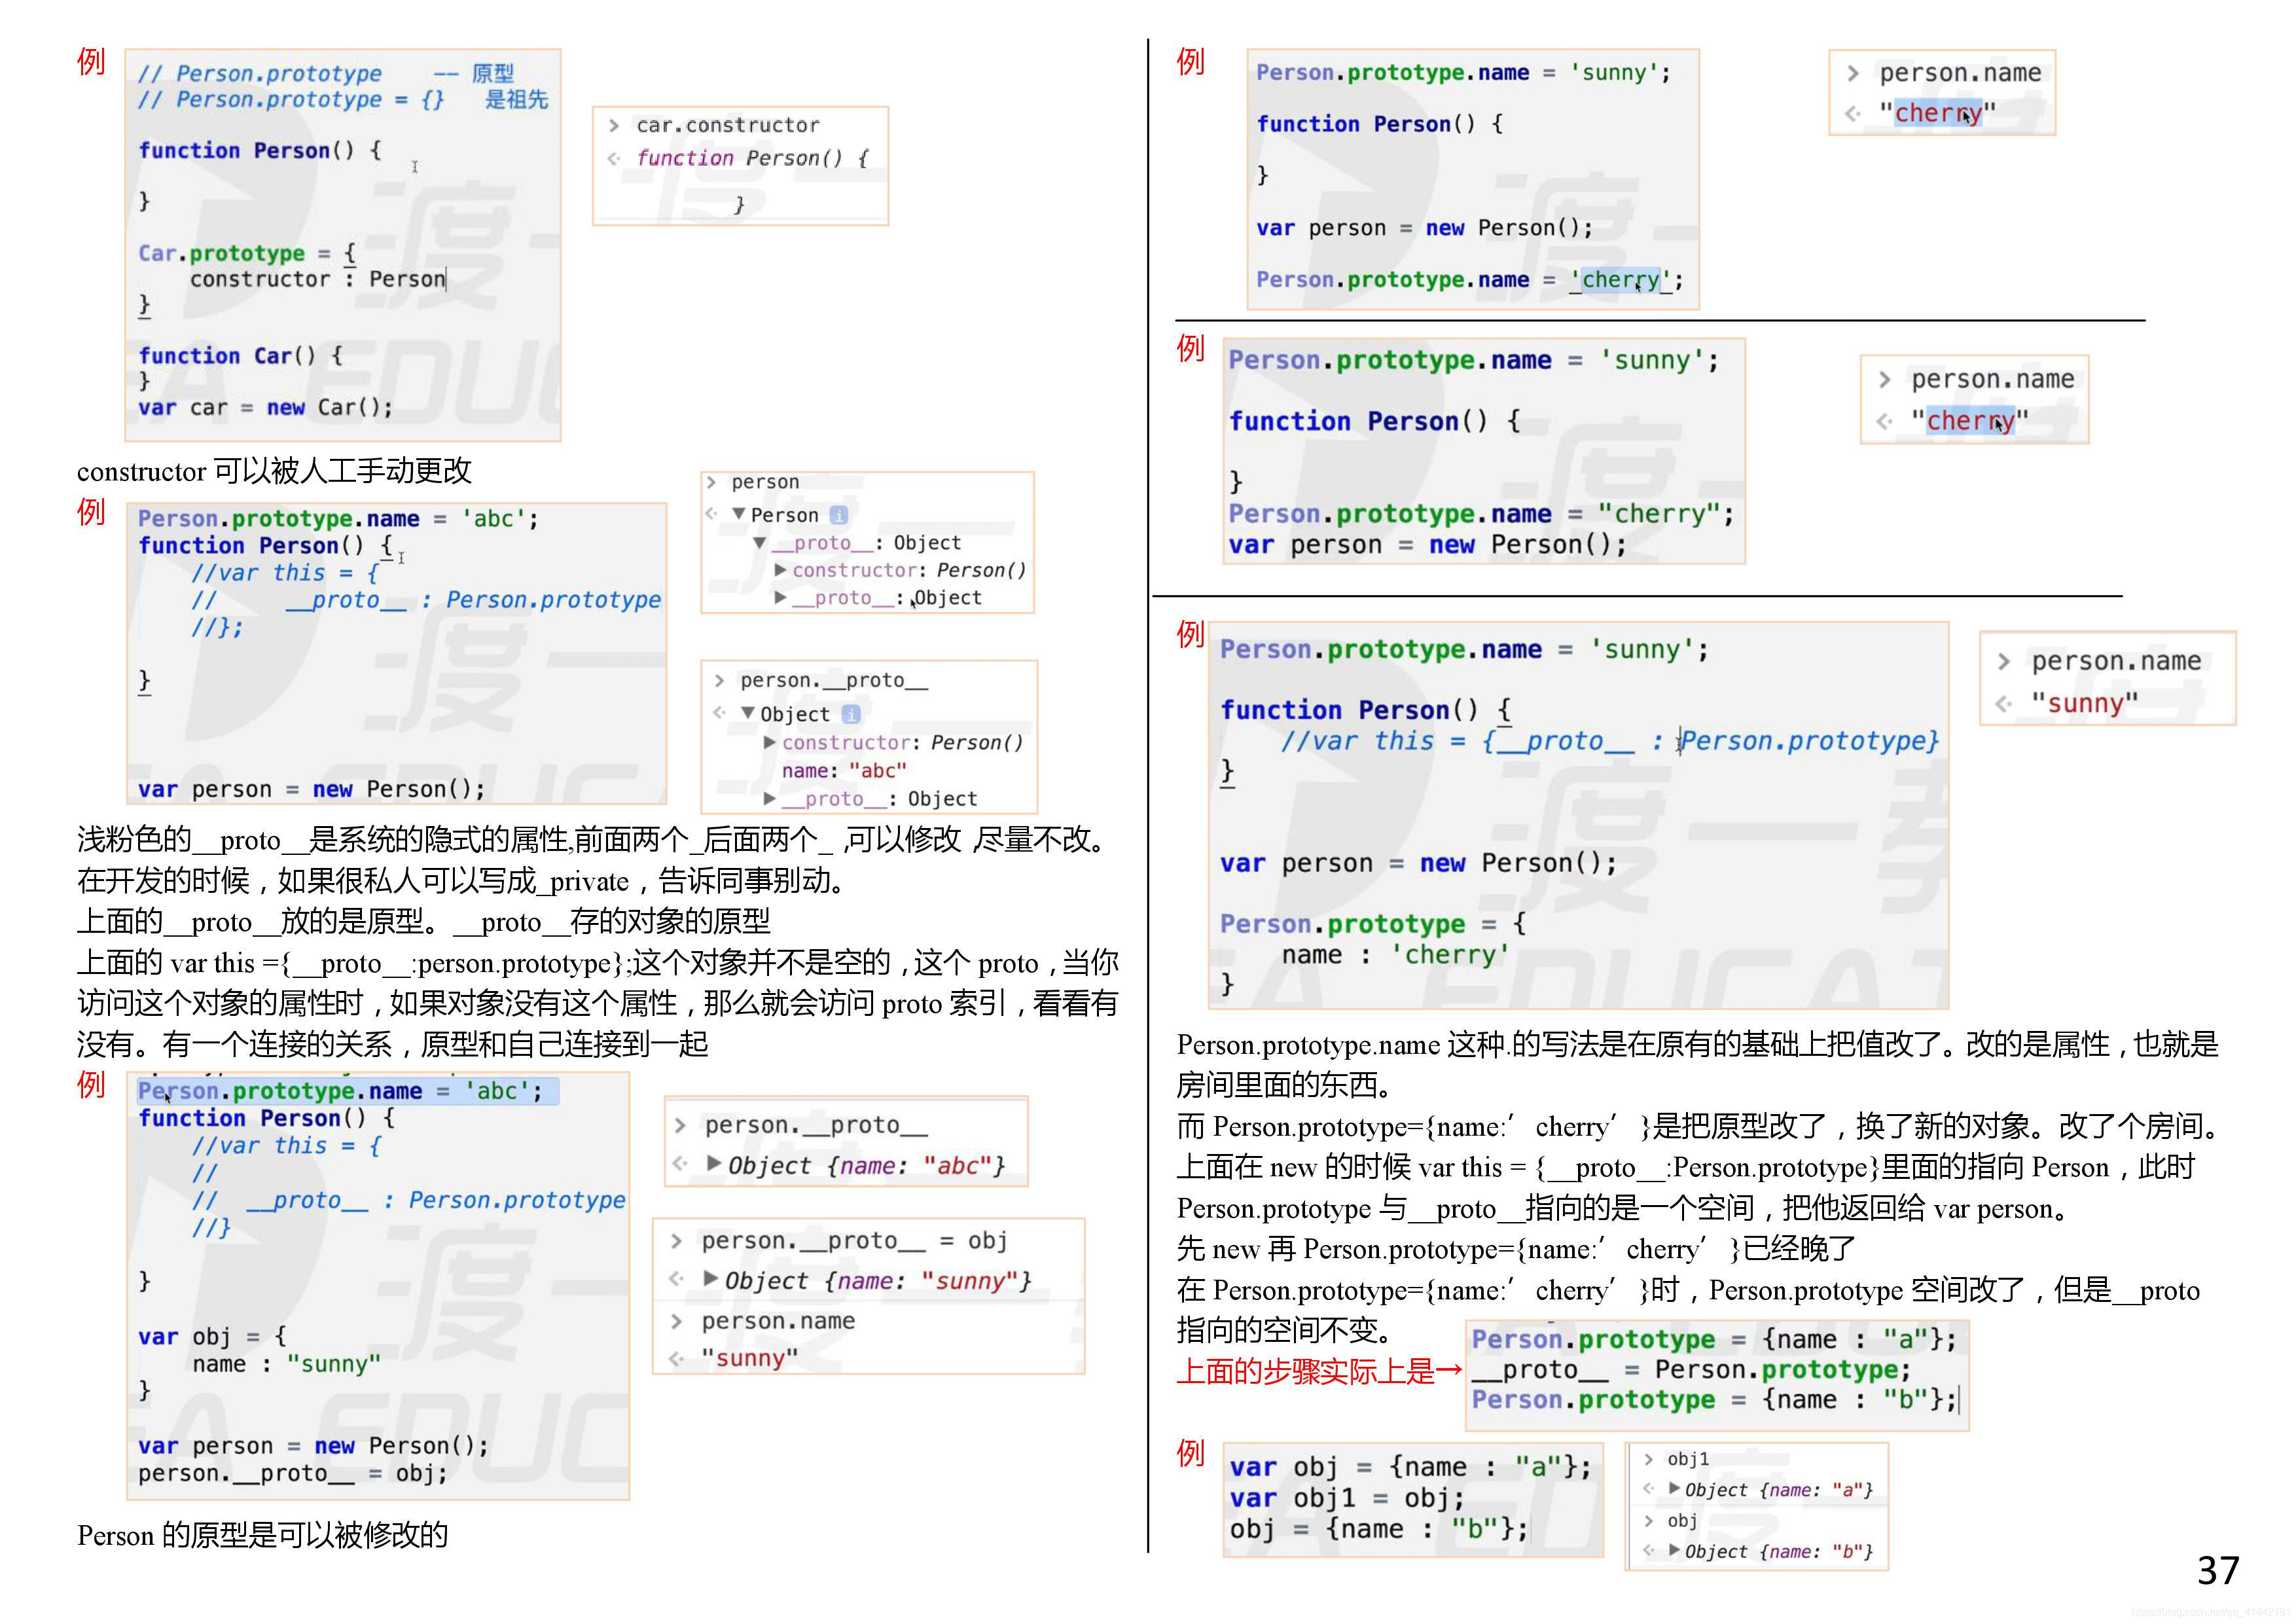This screenshot has height=1624, width=2296.
Task: Expand 'constructor: Person()' under the Person object
Action: (780, 570)
